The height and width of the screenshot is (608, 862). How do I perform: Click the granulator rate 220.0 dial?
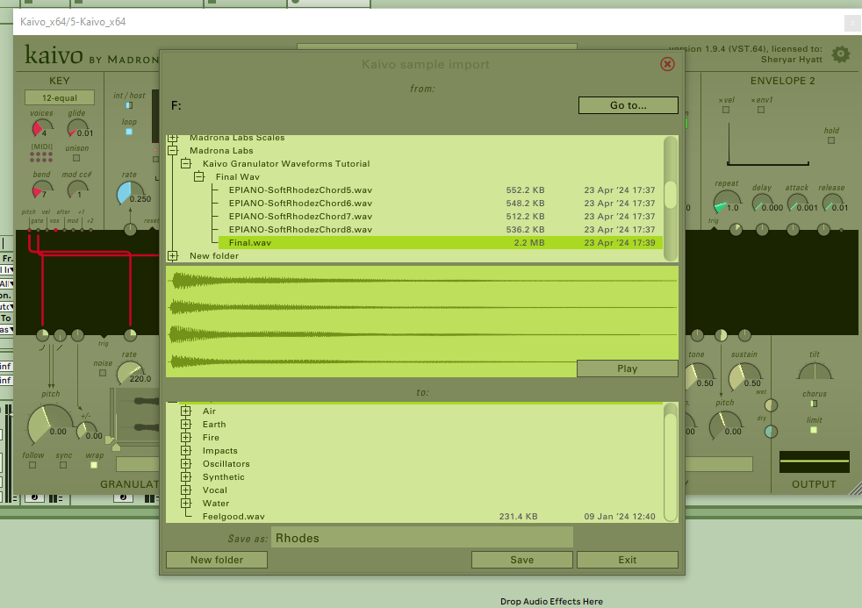tap(130, 374)
